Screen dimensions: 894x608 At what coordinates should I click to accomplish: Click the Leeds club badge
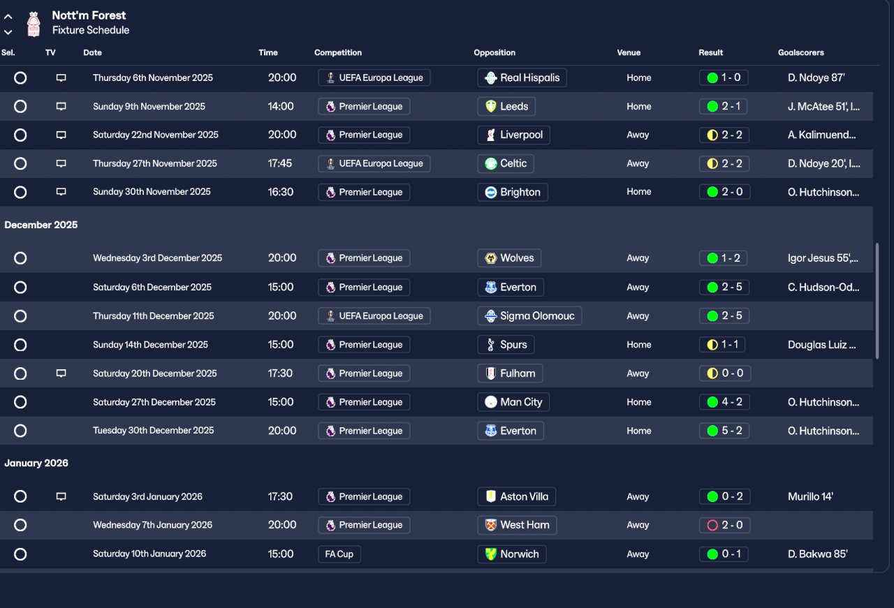coord(491,107)
